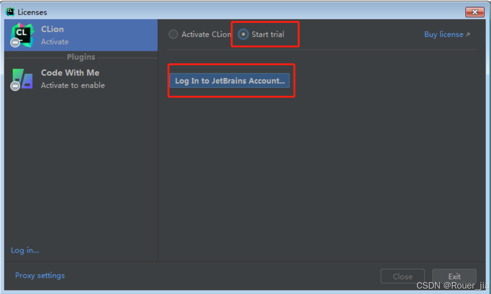This screenshot has height=294, width=491.
Task: Click Log In to JetBrains Account button
Action: pyautogui.click(x=230, y=81)
